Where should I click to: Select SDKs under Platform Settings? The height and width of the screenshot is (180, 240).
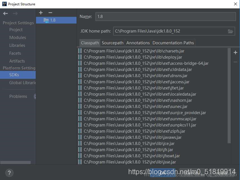click(18, 75)
